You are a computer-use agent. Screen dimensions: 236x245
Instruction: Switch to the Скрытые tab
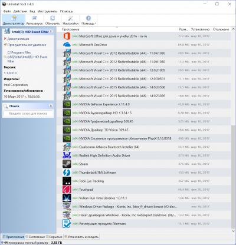coord(54,237)
